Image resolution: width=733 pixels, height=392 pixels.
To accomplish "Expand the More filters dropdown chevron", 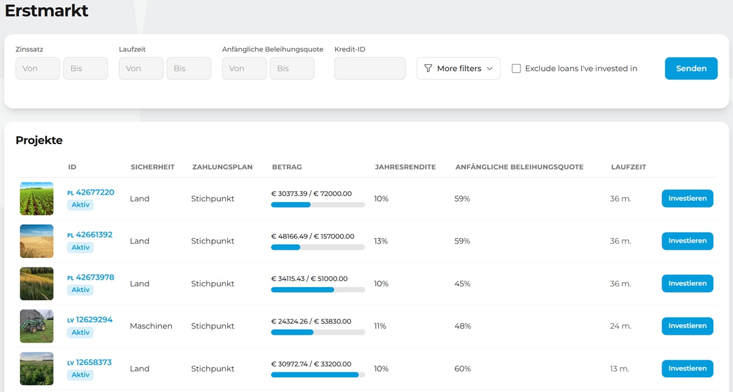I will coord(490,68).
